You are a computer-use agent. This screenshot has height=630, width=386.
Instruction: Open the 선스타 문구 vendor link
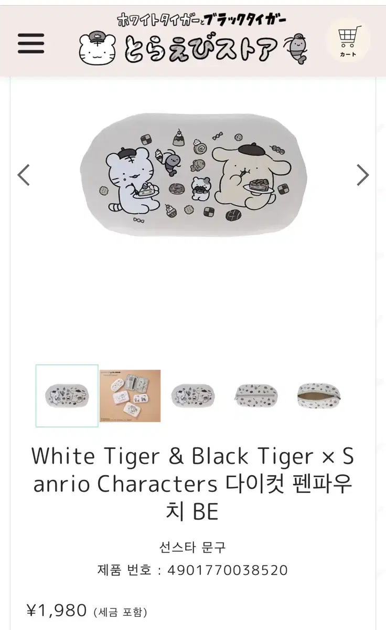(193, 547)
